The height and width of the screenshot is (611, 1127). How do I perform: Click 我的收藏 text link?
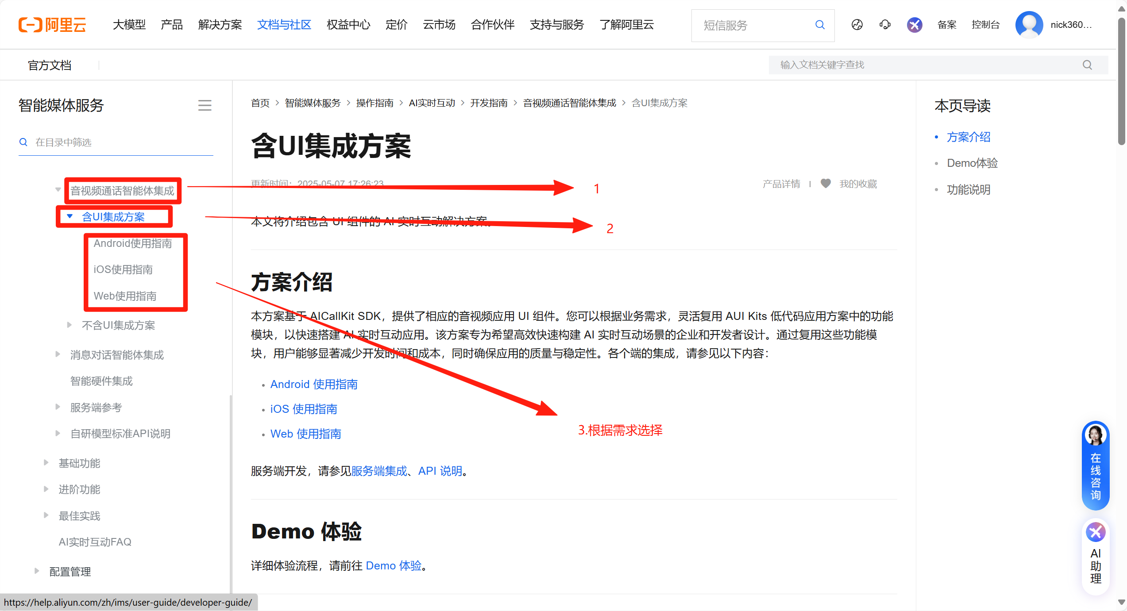click(x=858, y=184)
